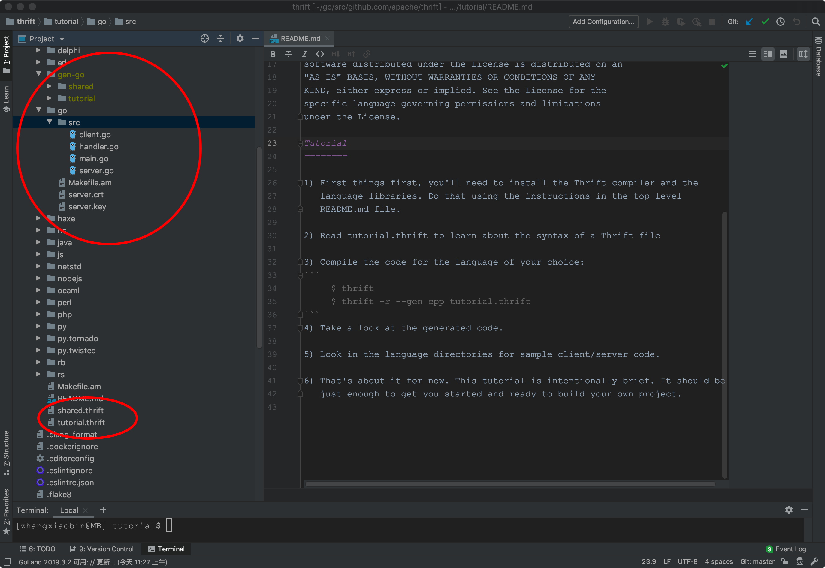Viewport: 825px width, 568px height.
Task: Click the editor horizontal scrollbar
Action: point(510,484)
